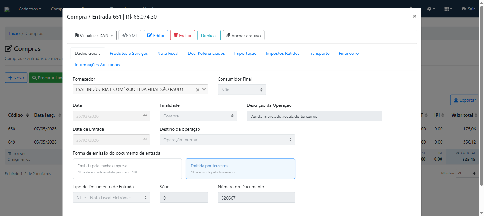The width and height of the screenshot is (484, 216).
Task: Select the Emitida por terceiros option
Action: click(x=240, y=169)
